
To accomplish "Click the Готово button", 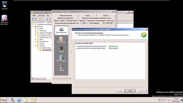I will (x=130, y=91).
